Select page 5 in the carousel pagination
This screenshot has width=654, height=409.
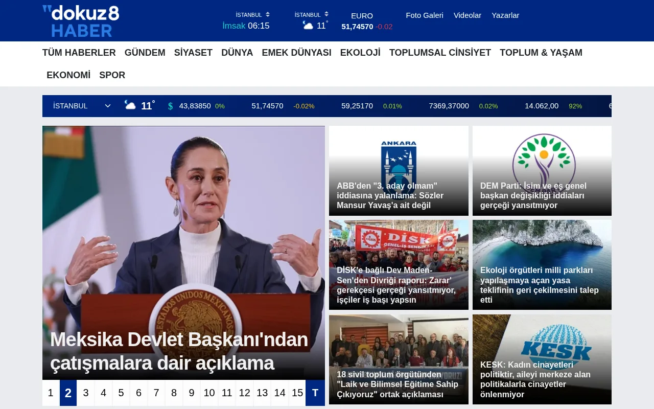(x=121, y=393)
